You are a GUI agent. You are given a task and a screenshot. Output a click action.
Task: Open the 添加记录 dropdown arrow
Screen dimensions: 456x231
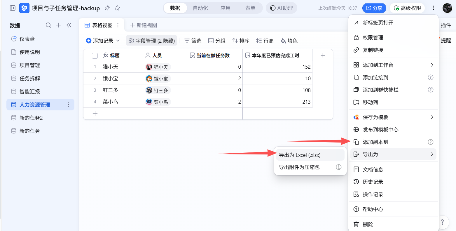pyautogui.click(x=118, y=41)
